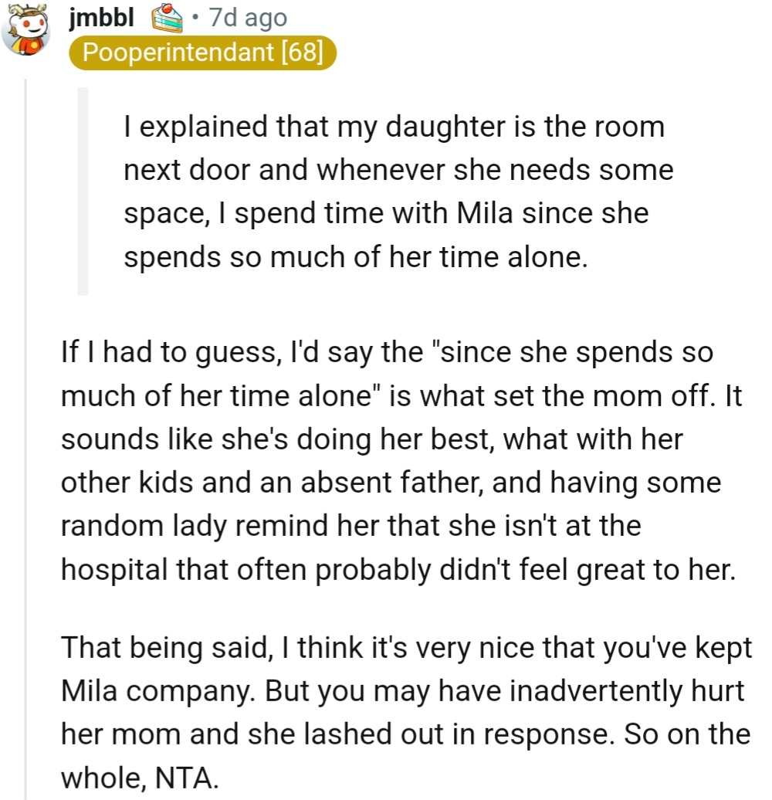Open the jmbbl username profile link
772x800 pixels.
click(x=101, y=18)
